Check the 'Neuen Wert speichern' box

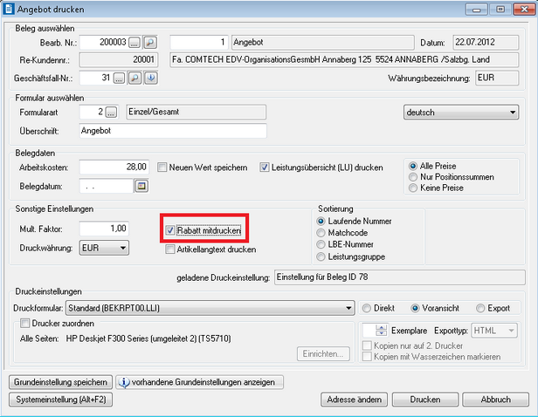(x=162, y=167)
